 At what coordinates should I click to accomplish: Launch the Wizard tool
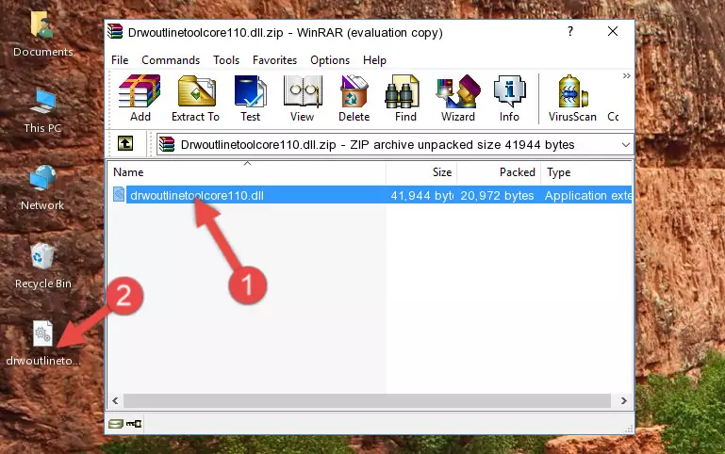coord(458,98)
